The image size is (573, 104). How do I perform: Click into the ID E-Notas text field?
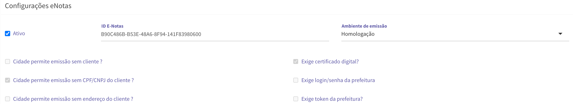(215, 34)
